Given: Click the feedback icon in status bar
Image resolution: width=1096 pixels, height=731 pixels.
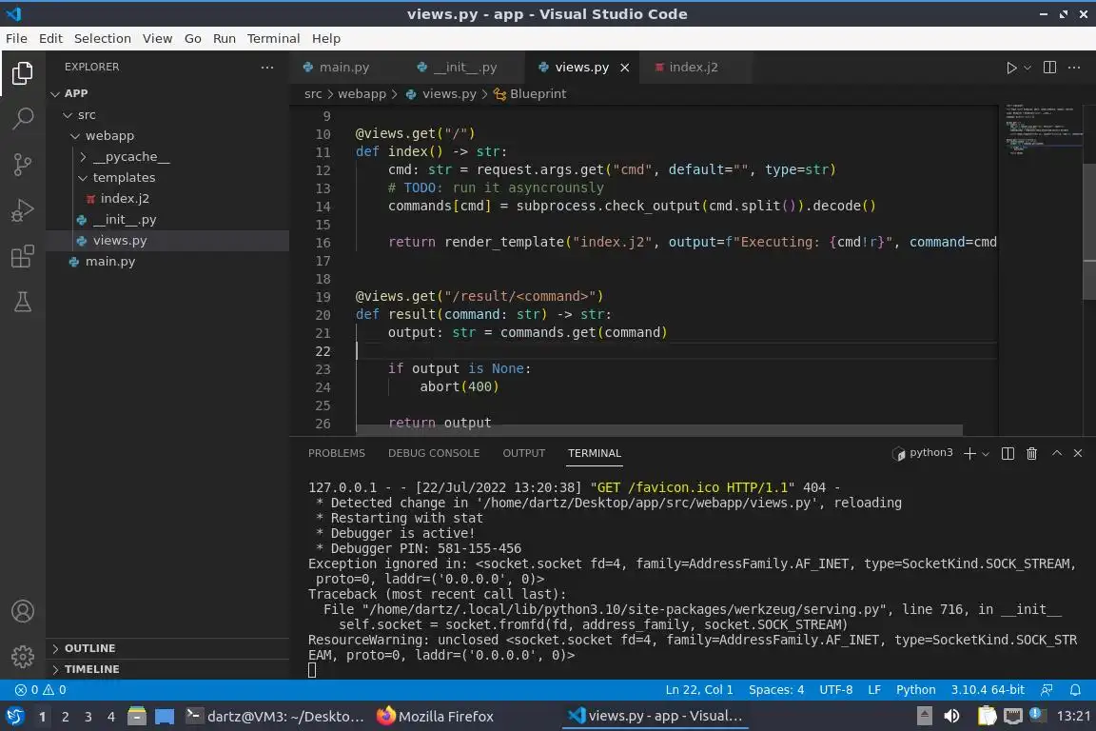Looking at the screenshot, I should 1047,690.
